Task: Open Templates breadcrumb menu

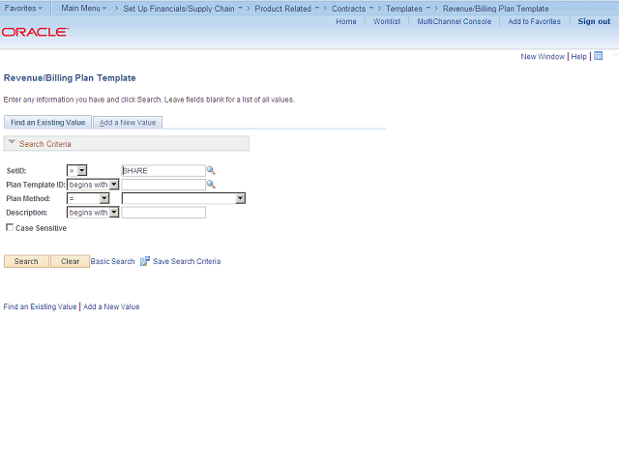Action: [408, 9]
